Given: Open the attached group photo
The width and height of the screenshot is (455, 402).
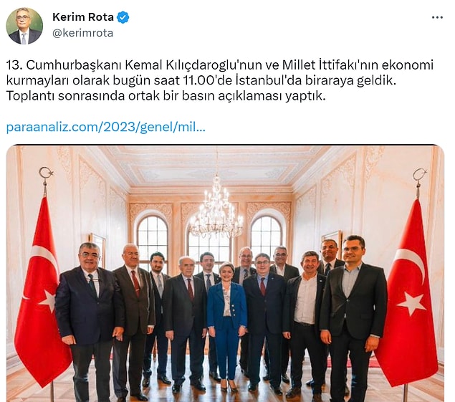Looking at the screenshot, I should [225, 273].
